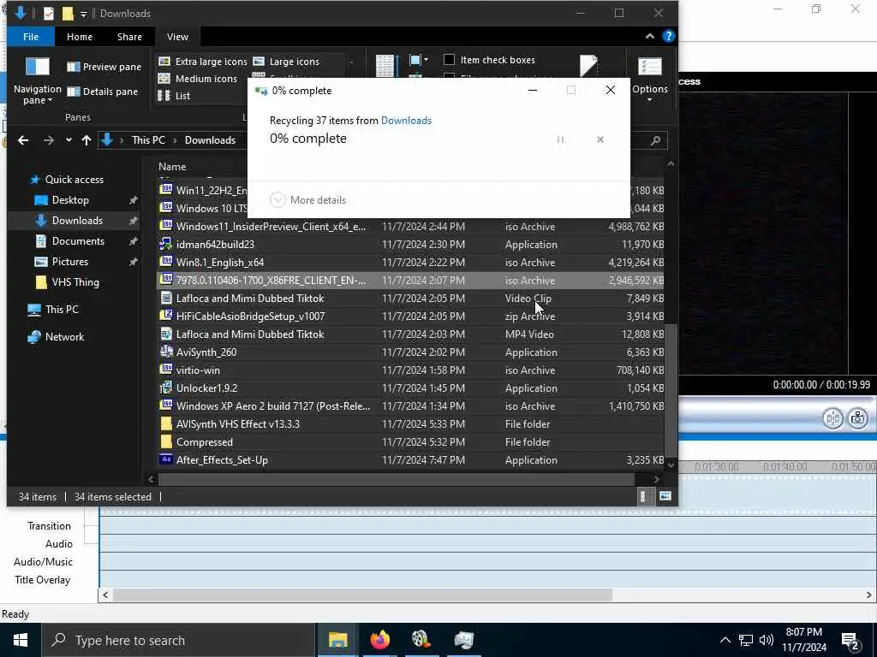Open Explorer help question mark
Image resolution: width=877 pixels, height=657 pixels.
point(668,36)
